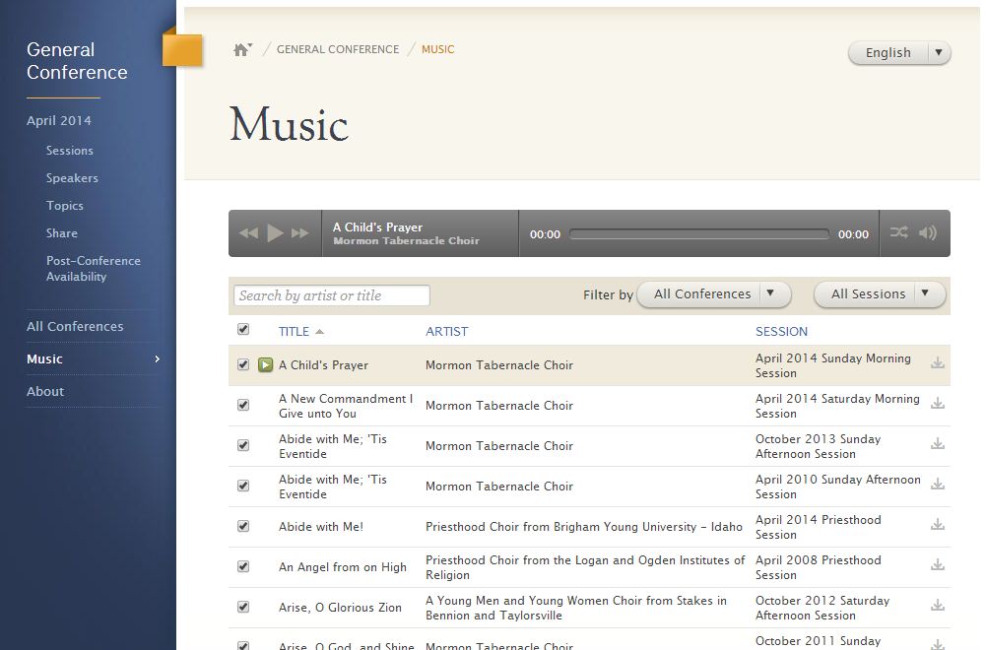
Task: Enable shuffle in the audio player
Action: [x=897, y=232]
